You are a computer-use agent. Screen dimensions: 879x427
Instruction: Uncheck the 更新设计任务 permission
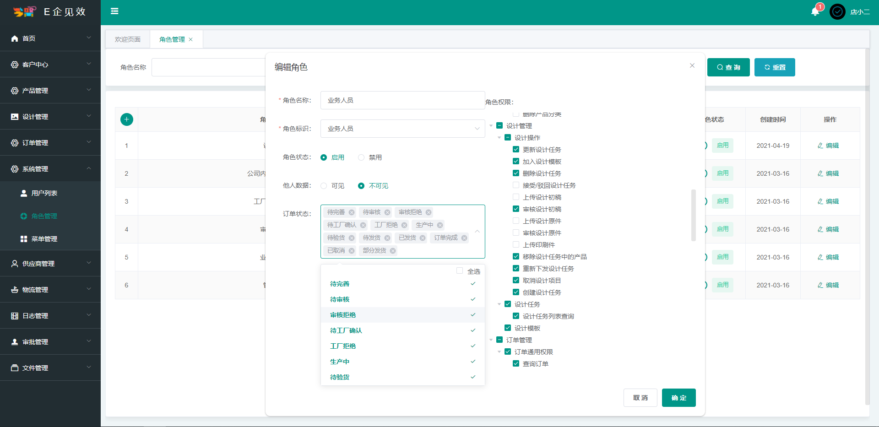pyautogui.click(x=516, y=150)
